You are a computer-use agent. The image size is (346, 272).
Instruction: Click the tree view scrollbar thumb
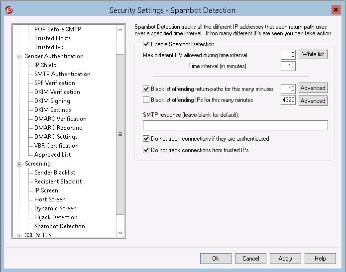coord(120,134)
